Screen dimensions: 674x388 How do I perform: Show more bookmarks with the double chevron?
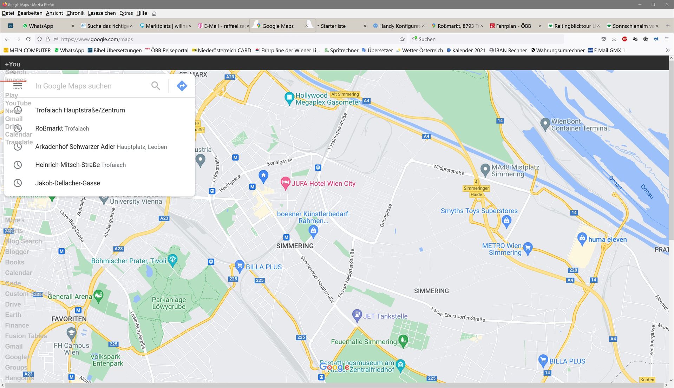tap(668, 50)
